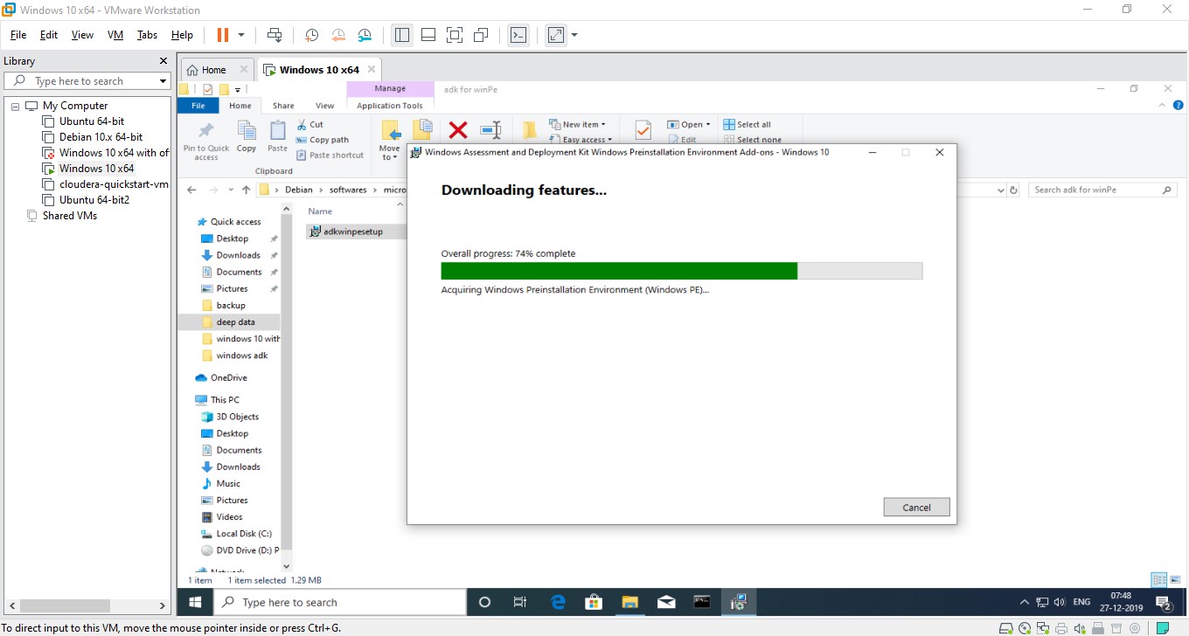Click the Task View icon on taskbar

pos(520,602)
